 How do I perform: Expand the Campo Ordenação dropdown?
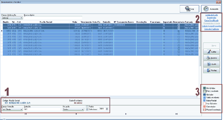[x=21, y=18]
